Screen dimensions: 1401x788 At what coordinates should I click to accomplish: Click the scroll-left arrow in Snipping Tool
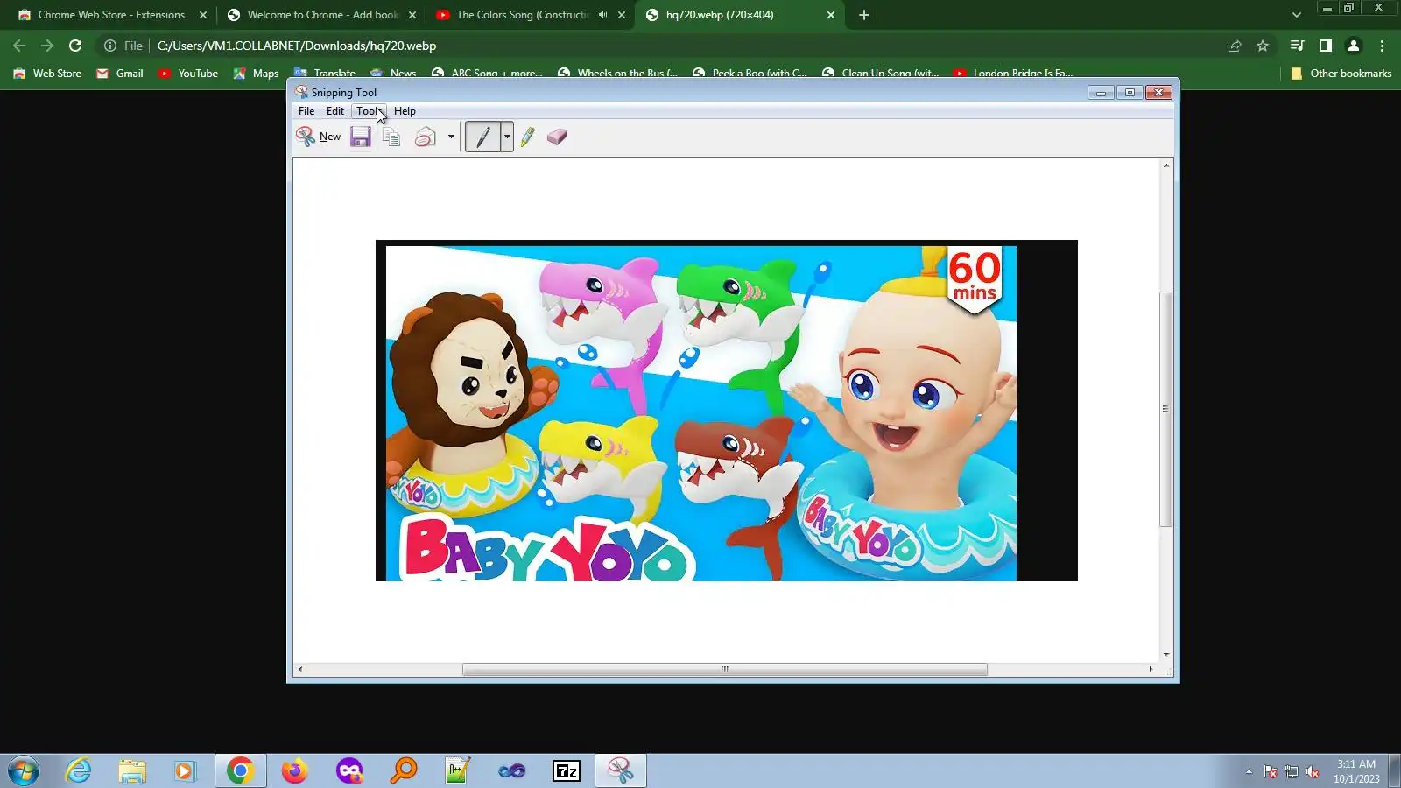[300, 669]
